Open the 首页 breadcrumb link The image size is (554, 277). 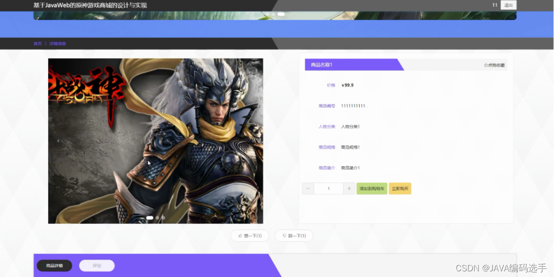[37, 44]
